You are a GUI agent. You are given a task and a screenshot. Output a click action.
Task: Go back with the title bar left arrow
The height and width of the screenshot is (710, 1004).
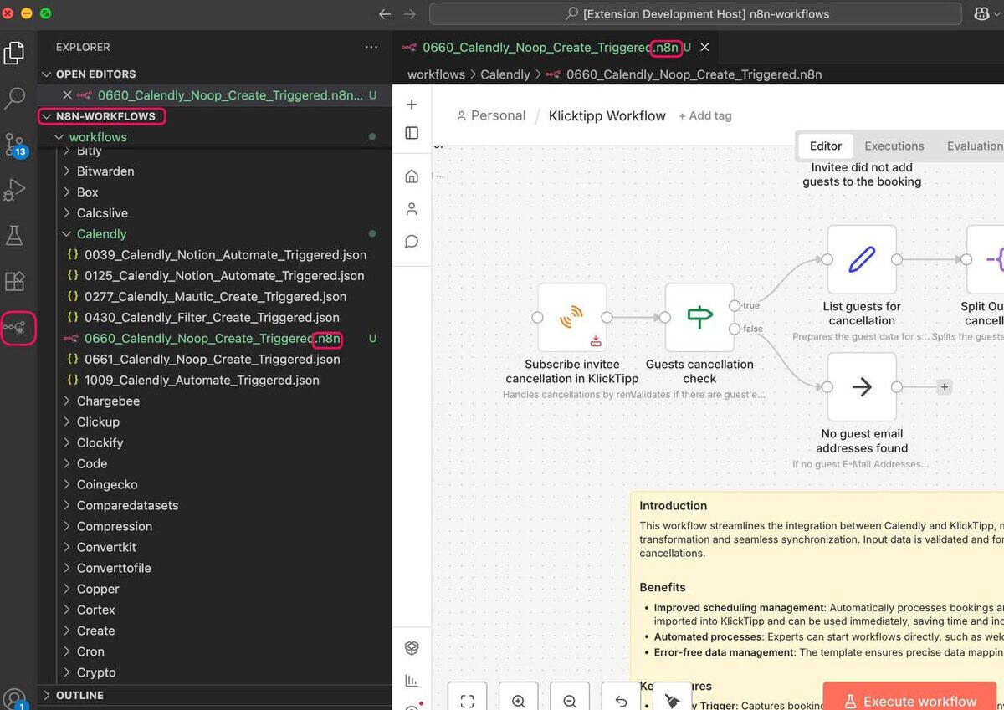tap(384, 14)
